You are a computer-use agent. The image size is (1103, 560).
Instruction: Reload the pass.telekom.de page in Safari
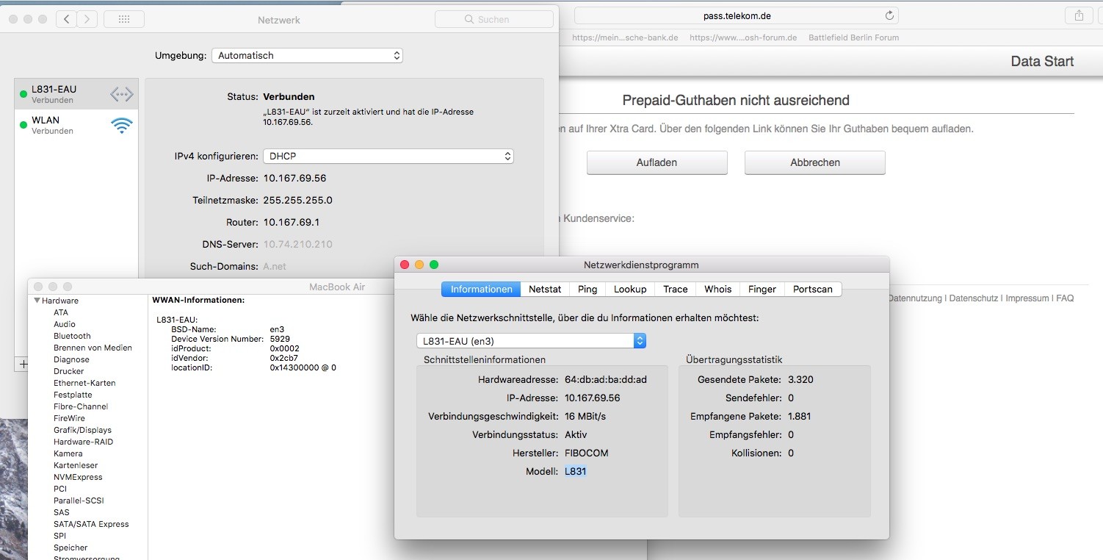coord(889,15)
